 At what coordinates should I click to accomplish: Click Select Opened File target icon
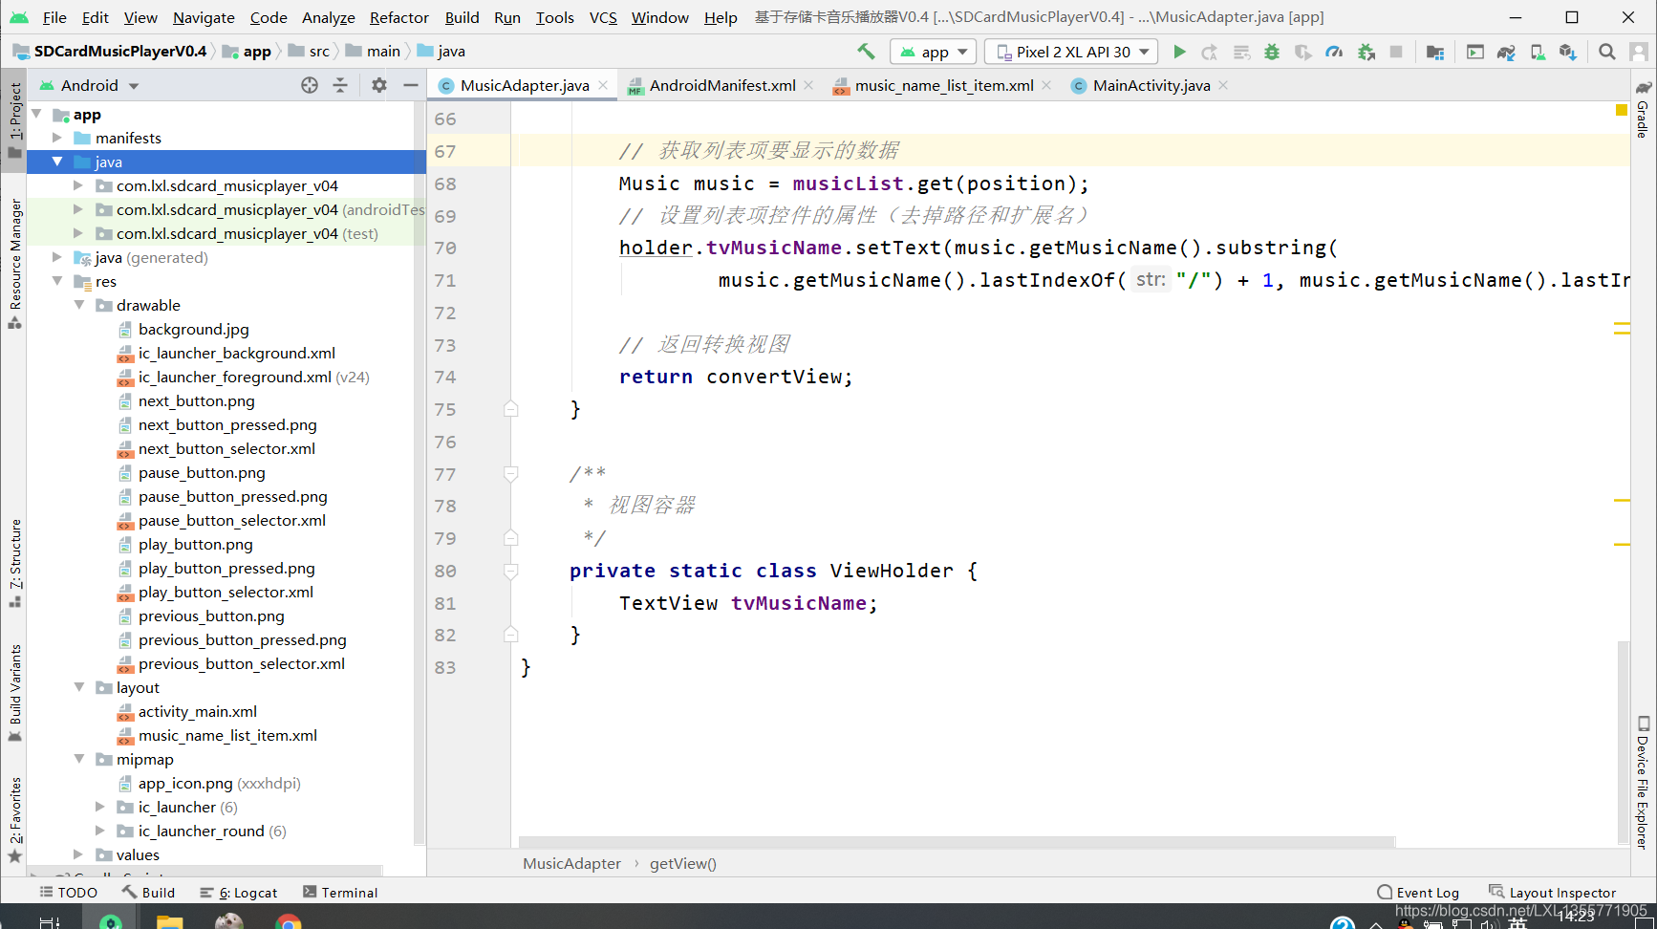[x=310, y=85]
